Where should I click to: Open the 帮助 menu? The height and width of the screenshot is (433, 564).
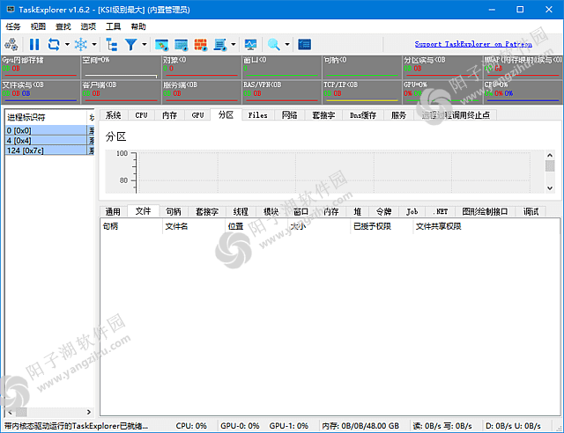tap(138, 26)
